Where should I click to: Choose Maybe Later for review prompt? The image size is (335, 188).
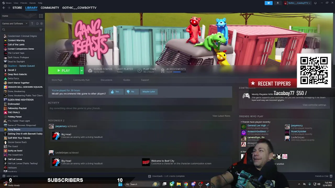pyautogui.click(x=149, y=92)
